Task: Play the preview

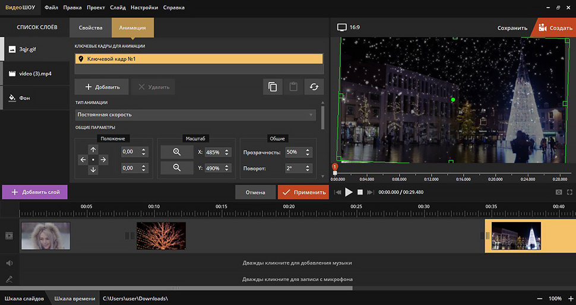Action: pyautogui.click(x=349, y=192)
